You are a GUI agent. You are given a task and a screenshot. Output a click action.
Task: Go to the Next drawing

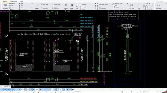click(11, 5)
